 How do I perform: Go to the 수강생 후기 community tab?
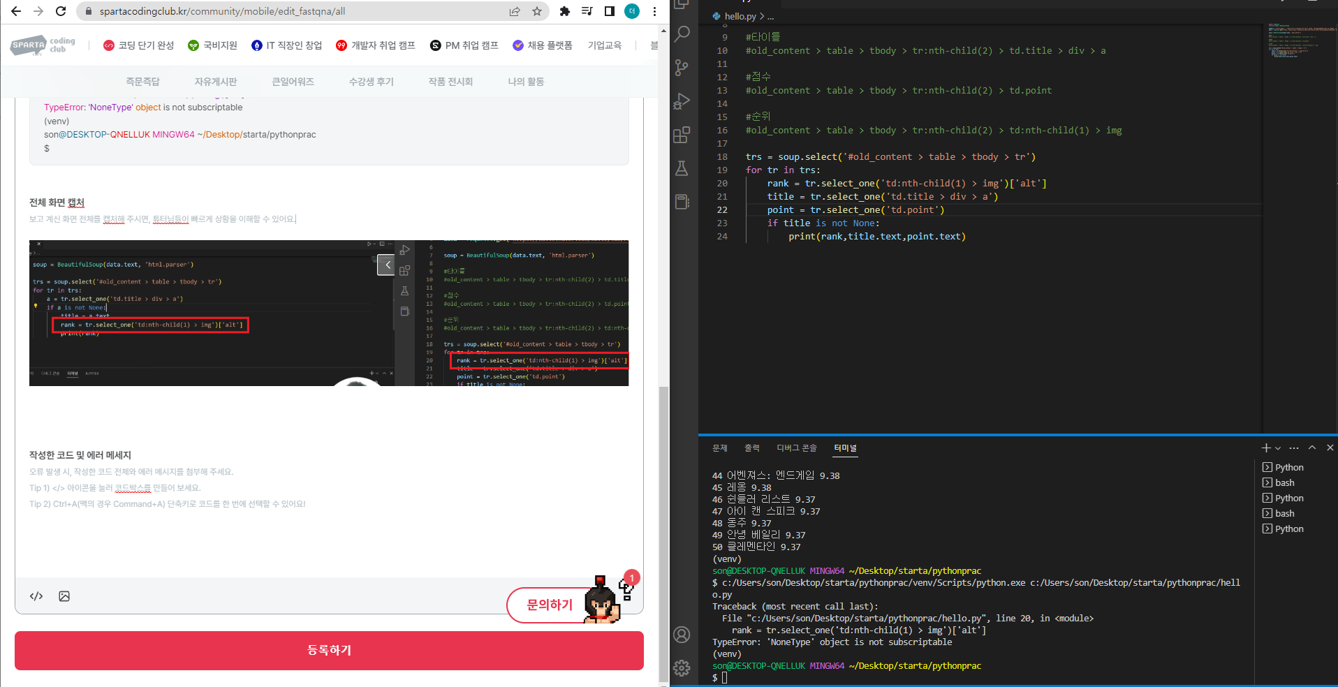[372, 82]
